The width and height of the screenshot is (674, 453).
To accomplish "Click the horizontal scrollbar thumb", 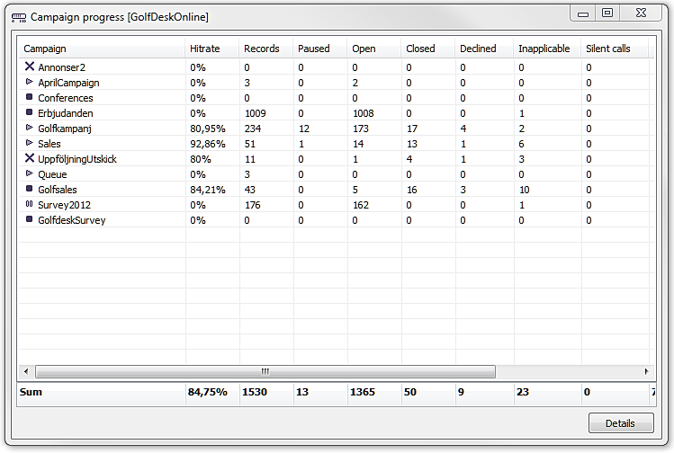I will [265, 371].
